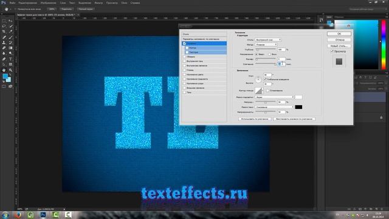Select the Horizontal Type tool
This screenshot has height=219, width=389.
pos(10,59)
